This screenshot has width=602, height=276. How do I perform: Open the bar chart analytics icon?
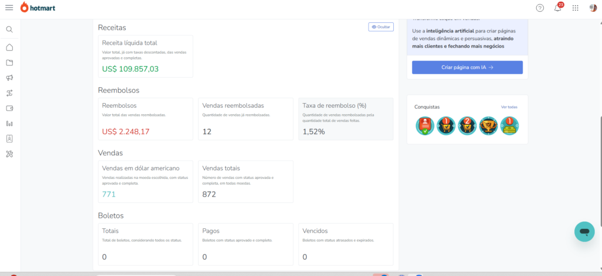[9, 124]
